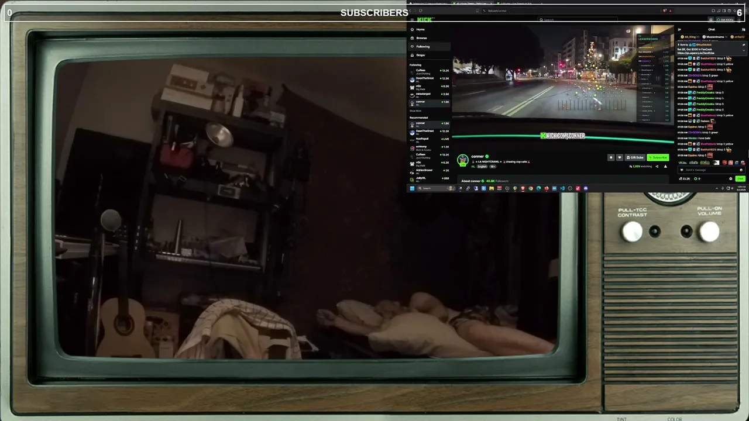Collapse chat using arrow left of Chat title

pyautogui.click(x=679, y=29)
